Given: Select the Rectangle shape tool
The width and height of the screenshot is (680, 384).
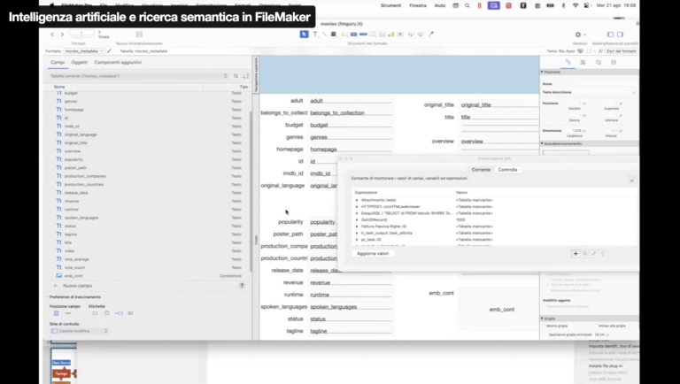Looking at the screenshot, I should (x=334, y=35).
